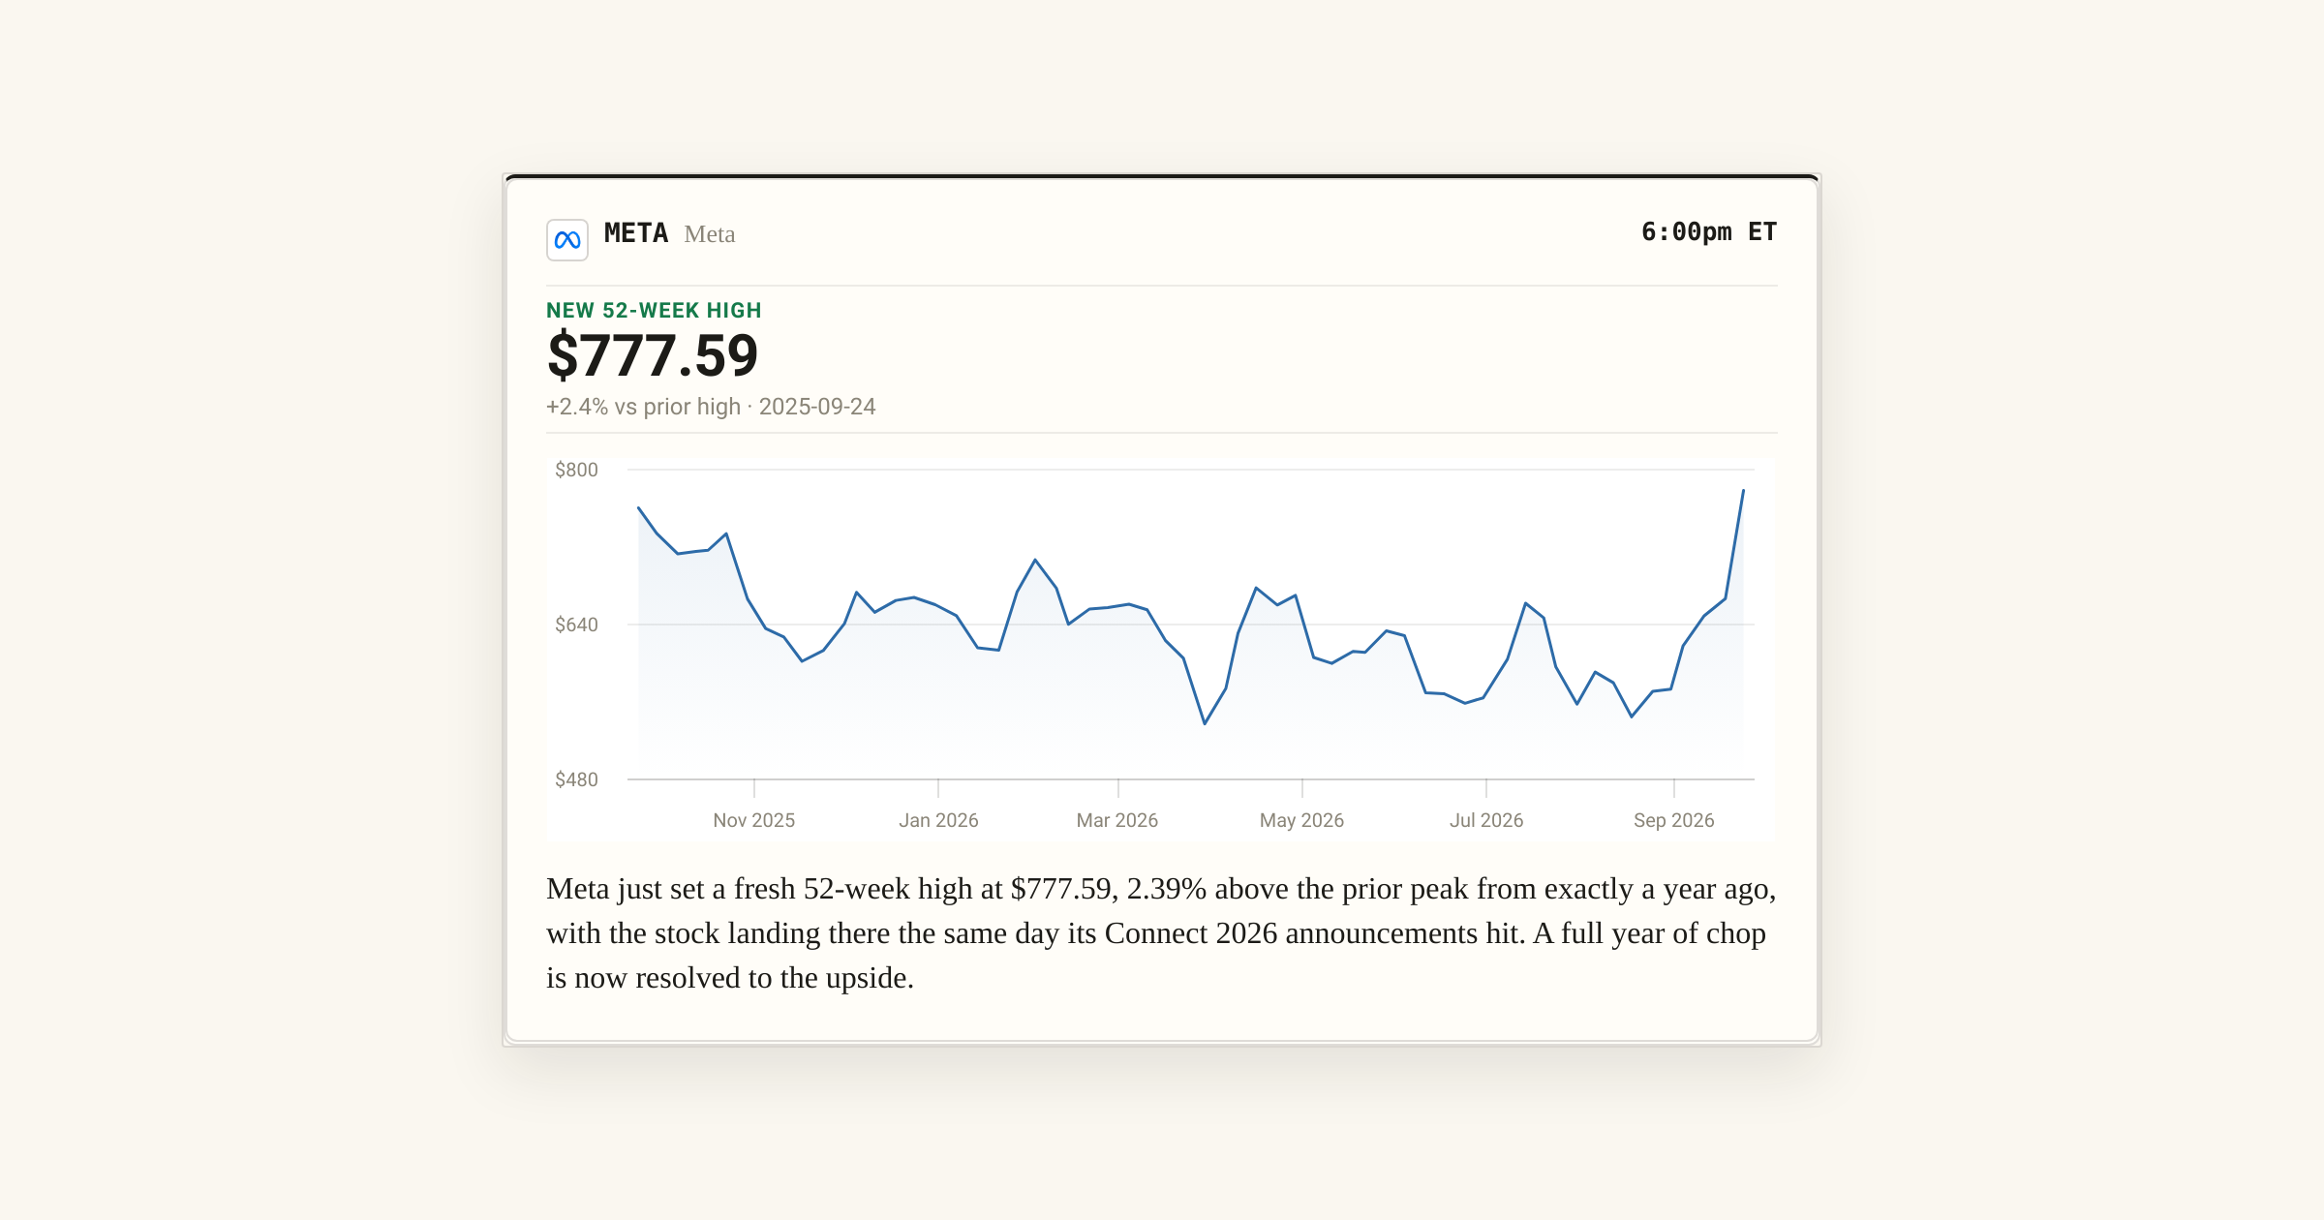Click the Meta infinity logo icon

point(567,239)
